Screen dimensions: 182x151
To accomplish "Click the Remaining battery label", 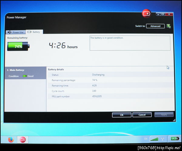I will point(18,38).
